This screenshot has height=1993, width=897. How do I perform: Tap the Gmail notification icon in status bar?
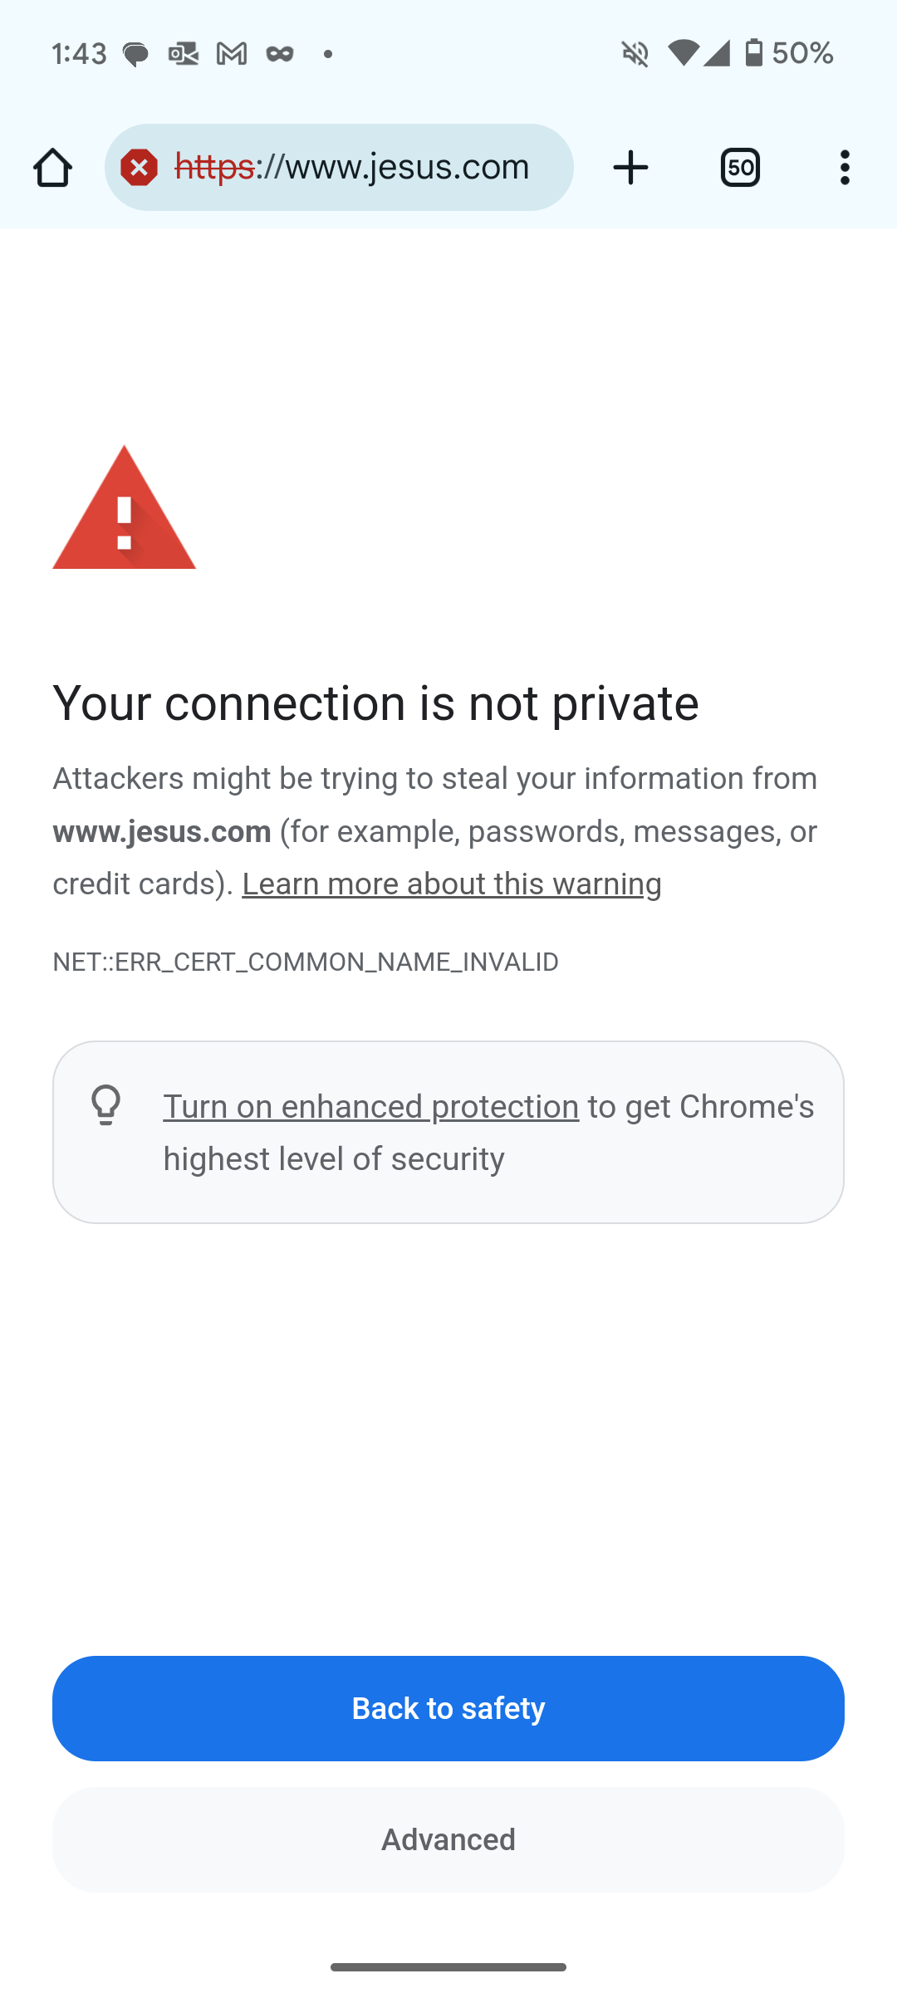[x=232, y=54]
